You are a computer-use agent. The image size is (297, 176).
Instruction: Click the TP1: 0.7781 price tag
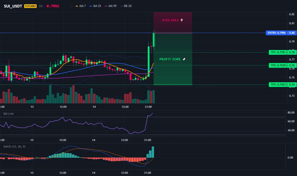(x=278, y=52)
